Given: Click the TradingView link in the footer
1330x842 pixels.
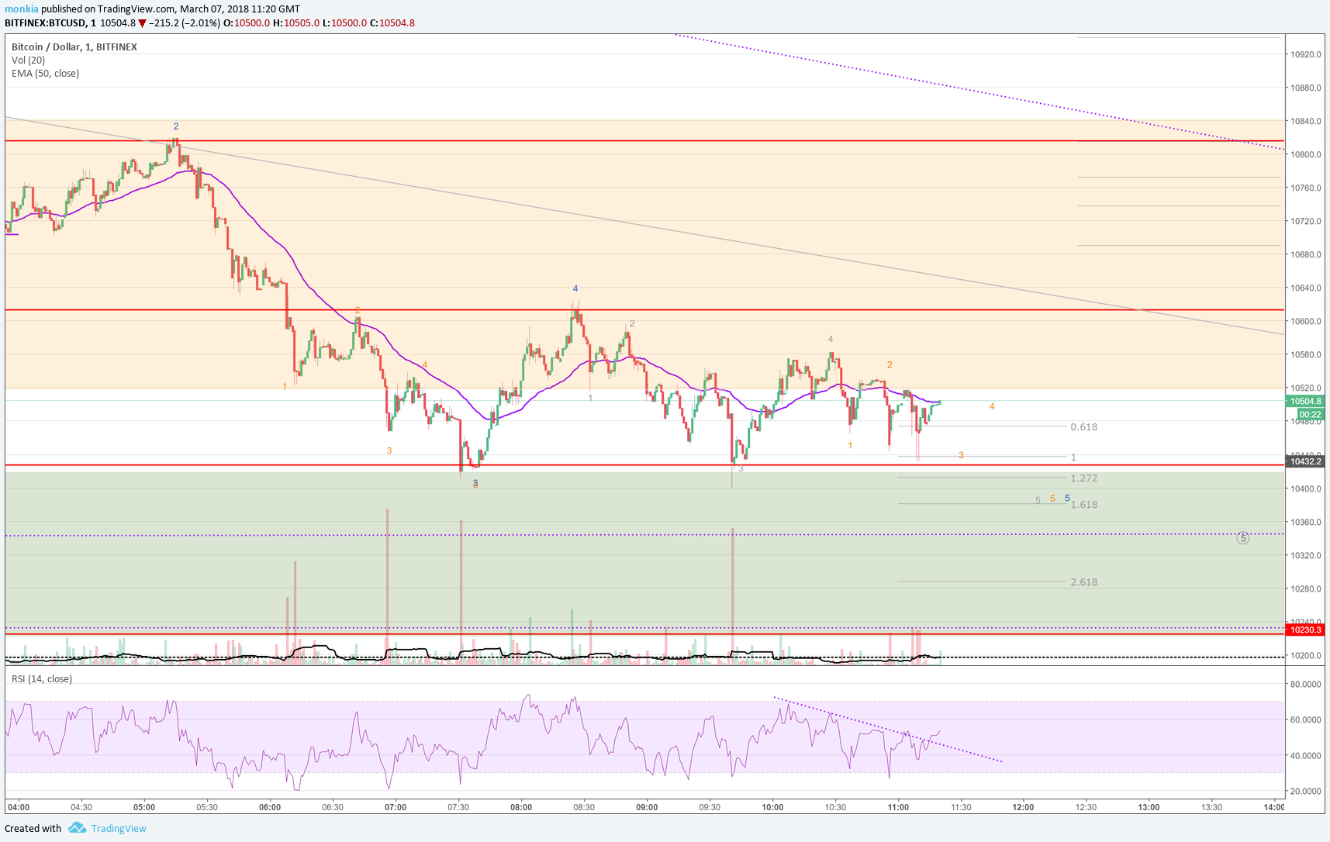Looking at the screenshot, I should [x=119, y=828].
